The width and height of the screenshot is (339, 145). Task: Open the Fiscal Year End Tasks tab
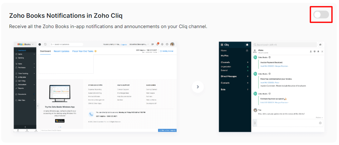tap(84, 51)
